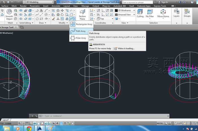The width and height of the screenshot is (198, 131).
Task: Toggle the Culling selection tool
Action: point(140,13)
